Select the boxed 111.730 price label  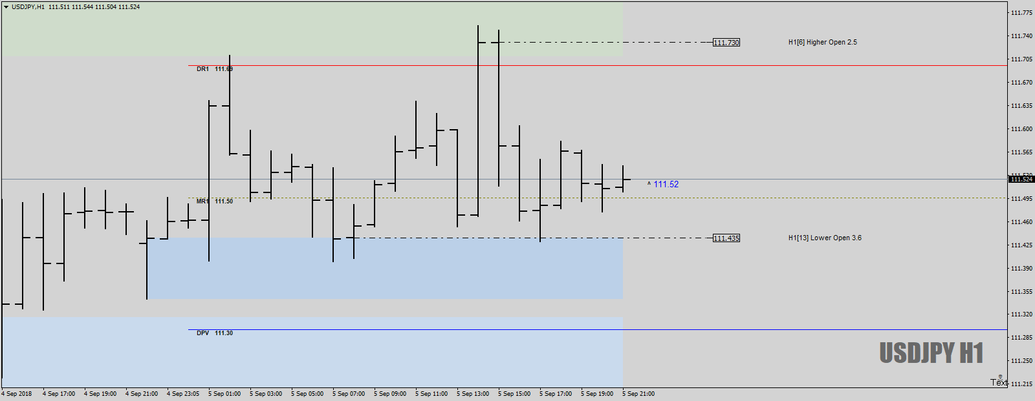tap(726, 43)
